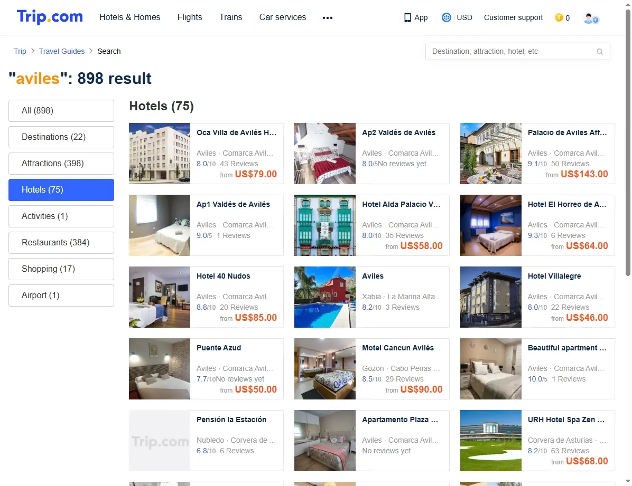The height and width of the screenshot is (486, 632).
Task: Open the Trains section
Action: click(x=230, y=17)
